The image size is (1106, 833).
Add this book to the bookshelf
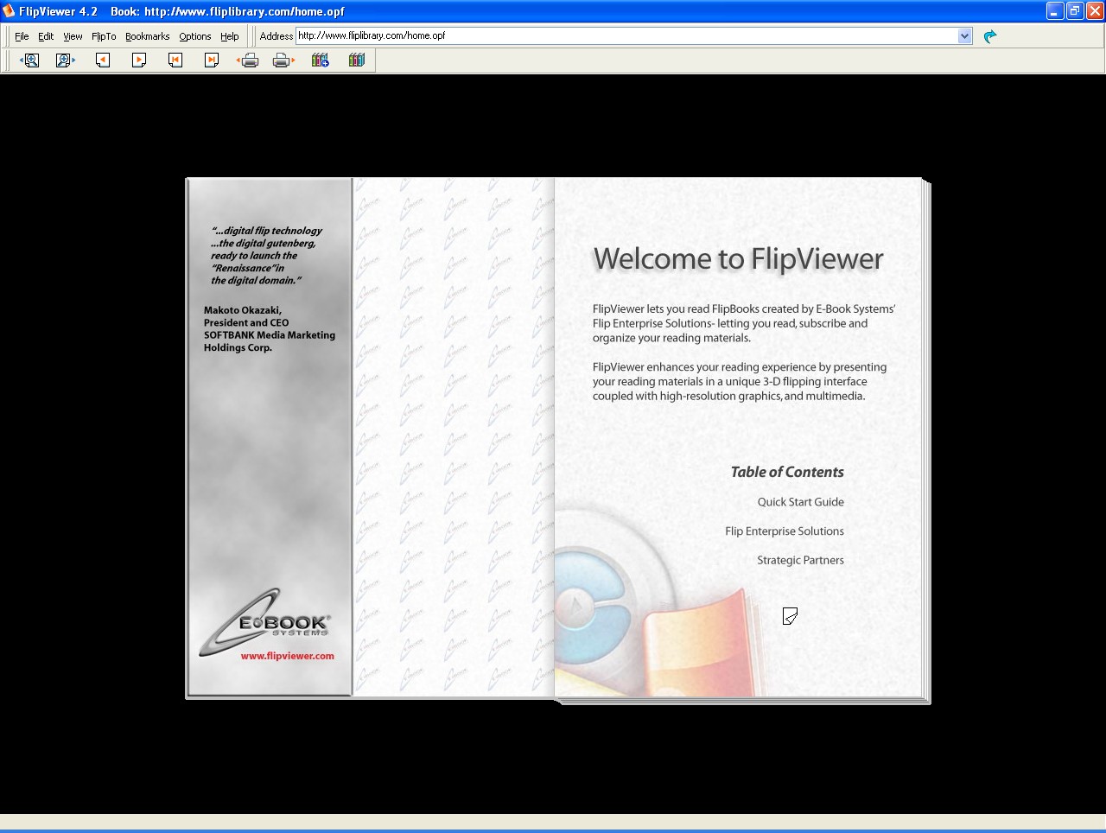pos(321,60)
